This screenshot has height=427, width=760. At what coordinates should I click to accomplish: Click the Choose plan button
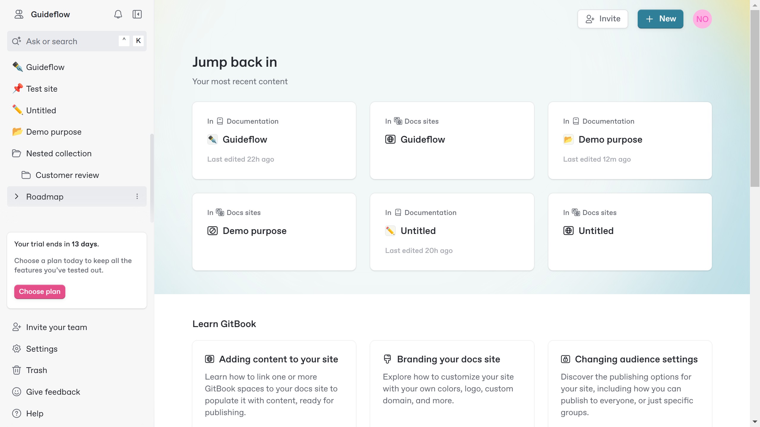[40, 291]
